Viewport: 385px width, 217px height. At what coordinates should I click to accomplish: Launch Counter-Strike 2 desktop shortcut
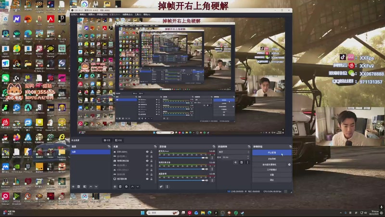point(28,153)
